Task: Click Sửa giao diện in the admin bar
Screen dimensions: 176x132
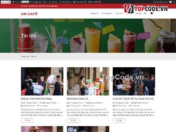Action: (x=36, y=2)
